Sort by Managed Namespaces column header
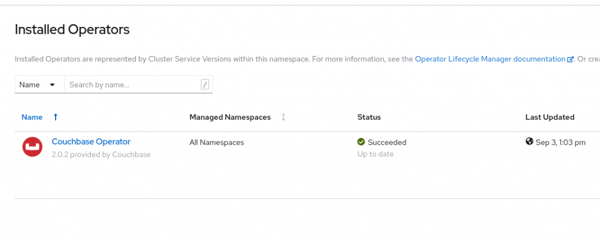The image size is (600, 240). [x=230, y=117]
